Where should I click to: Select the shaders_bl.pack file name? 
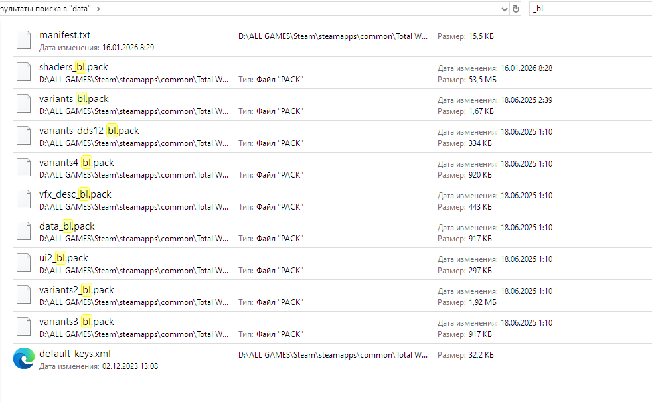[74, 67]
